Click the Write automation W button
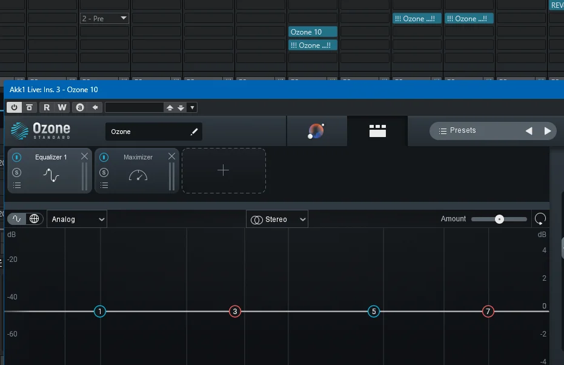 [x=62, y=107]
